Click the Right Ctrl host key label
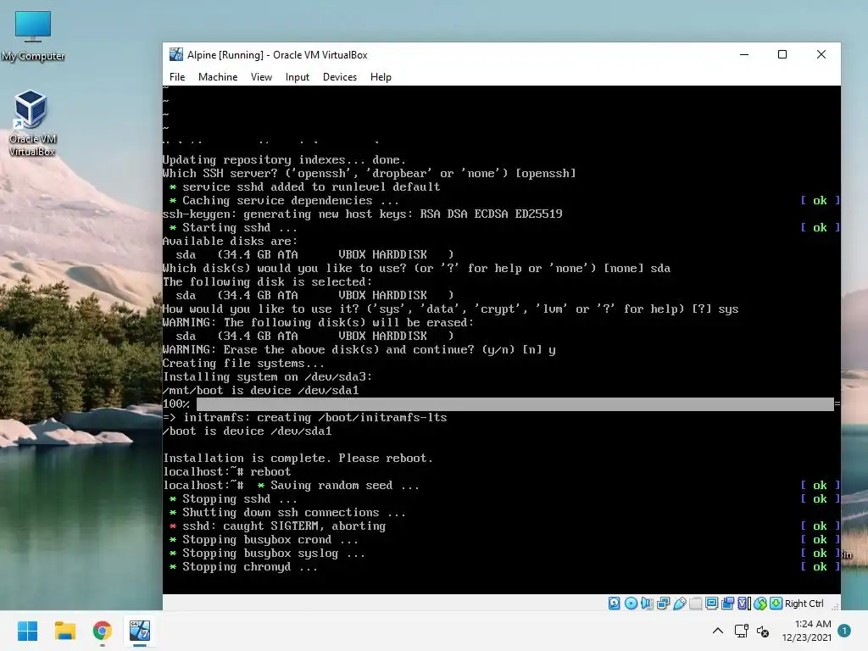This screenshot has height=651, width=868. click(804, 604)
